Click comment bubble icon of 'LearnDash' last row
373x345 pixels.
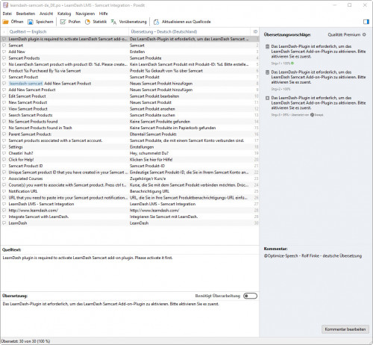(4, 223)
